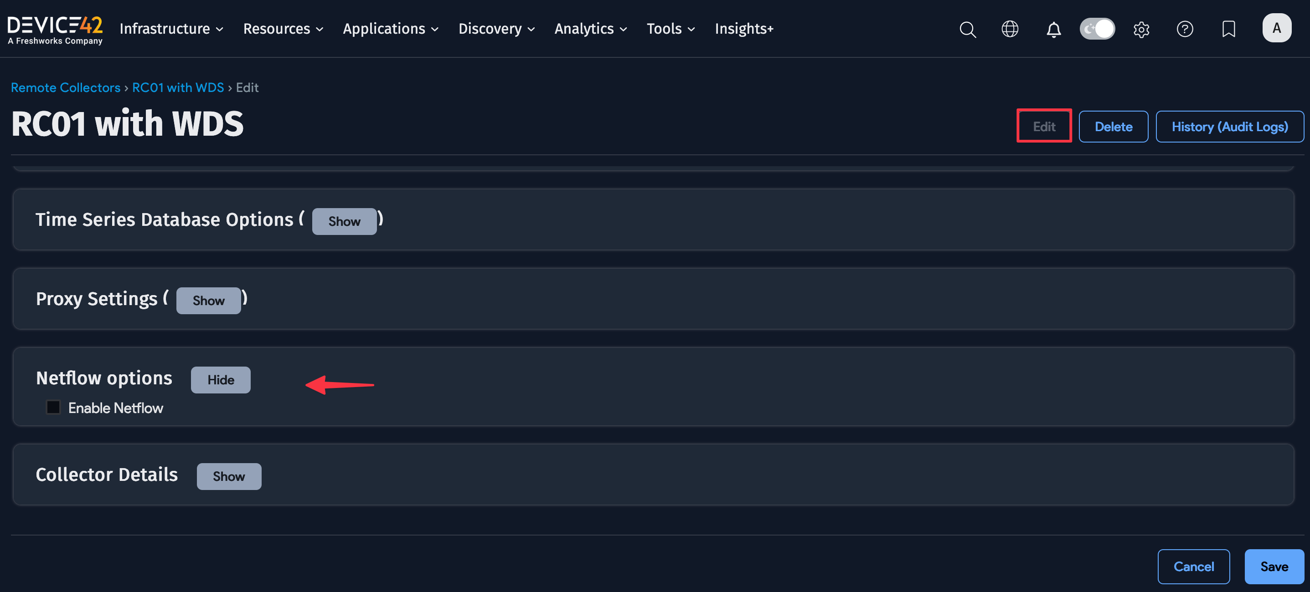Open the Discovery menu

click(x=496, y=29)
